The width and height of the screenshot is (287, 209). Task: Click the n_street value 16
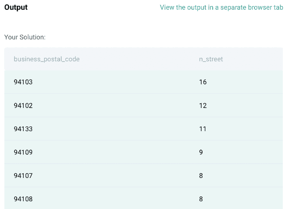click(202, 82)
